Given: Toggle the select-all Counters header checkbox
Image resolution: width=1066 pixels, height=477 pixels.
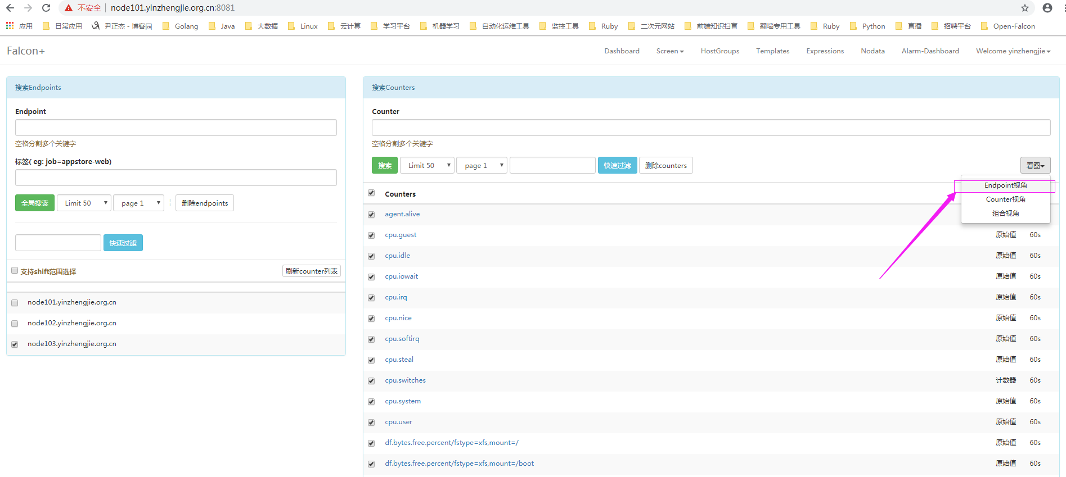Looking at the screenshot, I should pos(371,193).
